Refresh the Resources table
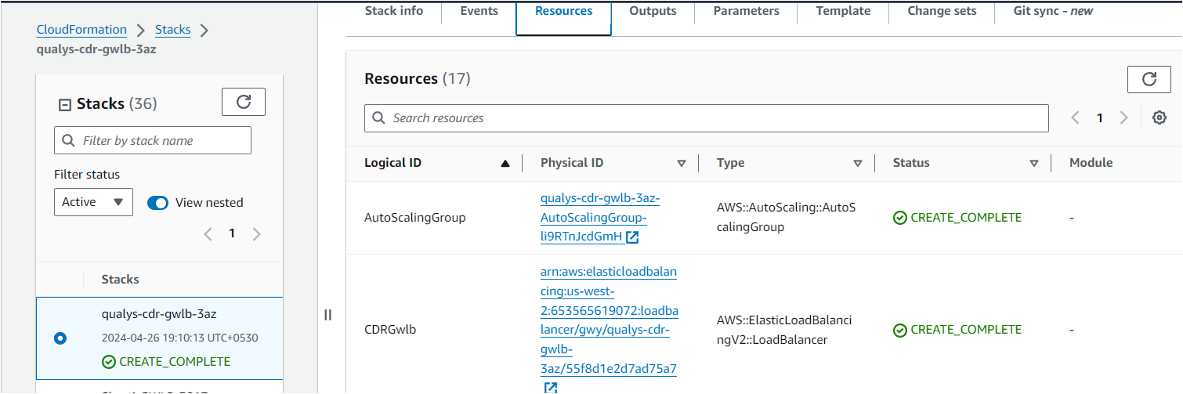 point(1149,79)
